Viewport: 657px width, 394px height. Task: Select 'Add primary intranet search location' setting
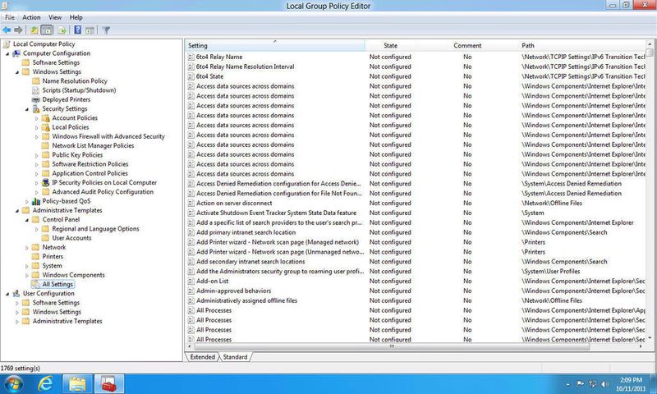click(x=246, y=232)
